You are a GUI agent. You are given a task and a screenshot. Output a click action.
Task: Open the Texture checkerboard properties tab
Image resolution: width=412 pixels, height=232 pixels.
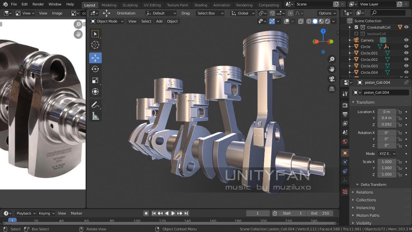[x=345, y=192]
